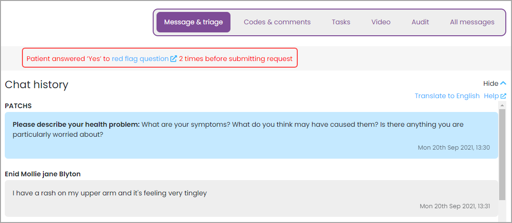This screenshot has height=223, width=512.
Task: Click the chat history scrollbar thumb
Action: [502, 154]
